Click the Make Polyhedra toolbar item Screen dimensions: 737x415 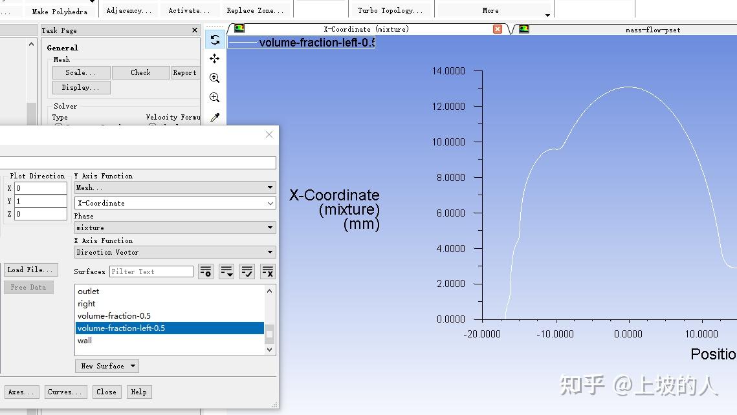[60, 11]
